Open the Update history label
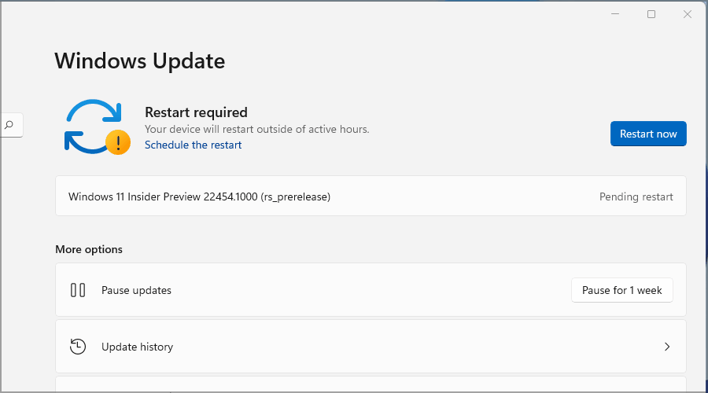This screenshot has width=708, height=393. pyautogui.click(x=137, y=347)
